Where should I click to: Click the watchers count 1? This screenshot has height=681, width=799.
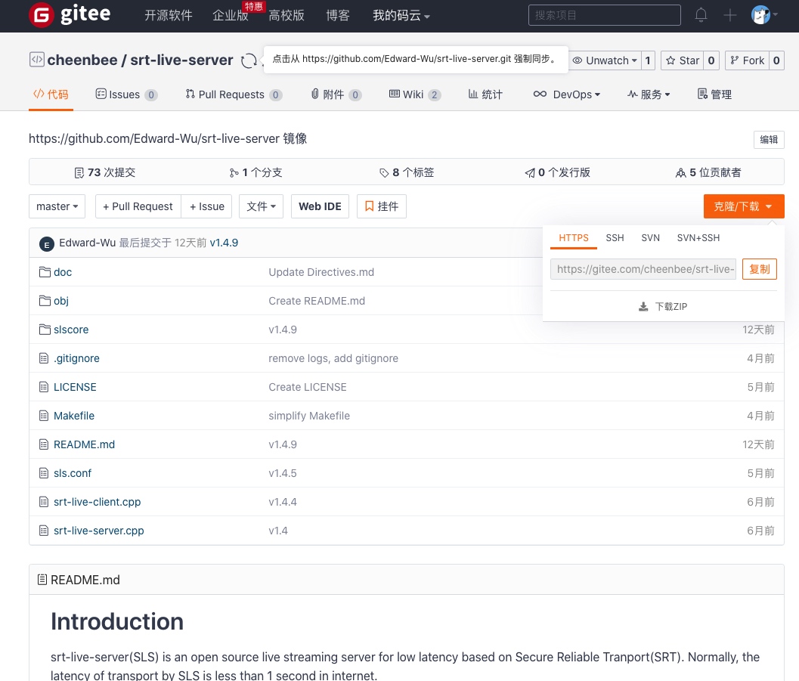[648, 60]
